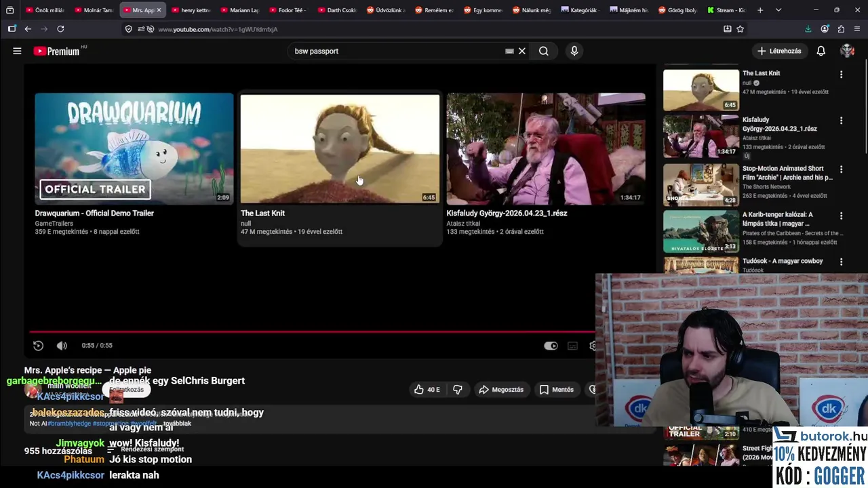
Task: Switch to the henry kettne browser tab
Action: (191, 10)
